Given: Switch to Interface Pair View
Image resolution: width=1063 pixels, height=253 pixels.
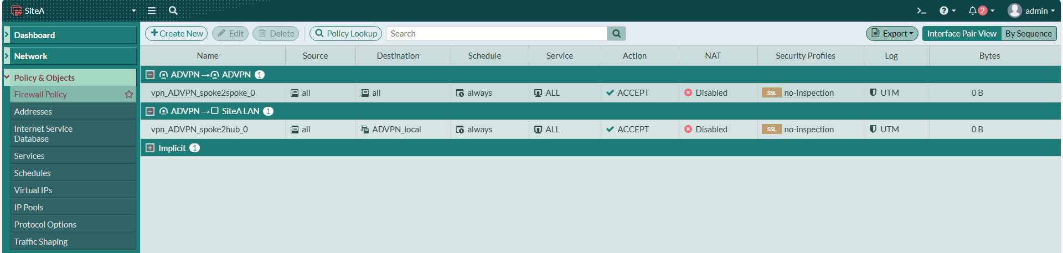Looking at the screenshot, I should tap(962, 34).
